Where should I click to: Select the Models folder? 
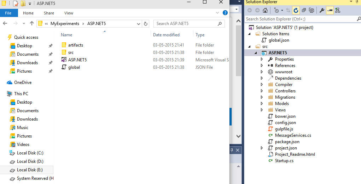(x=282, y=104)
